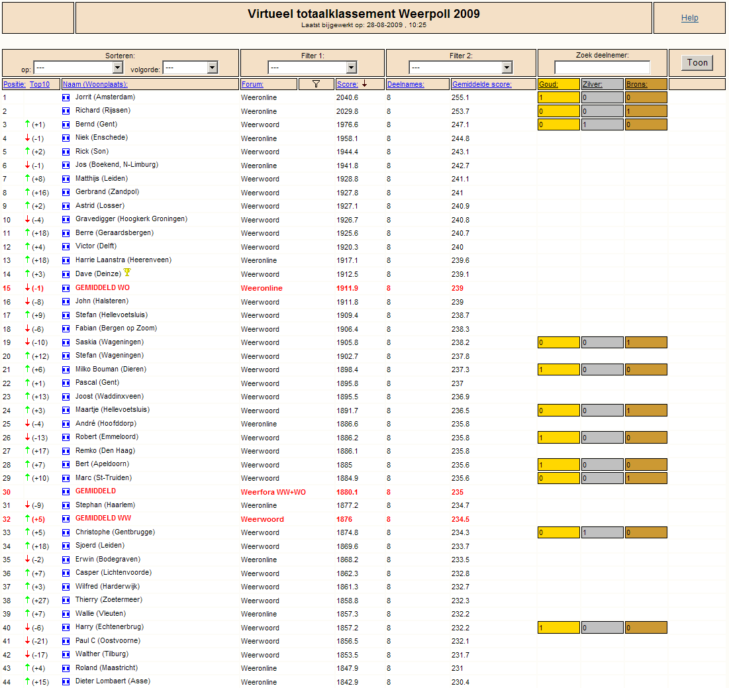Open the blue icon beside Saskia (Wageningen)

[x=66, y=342]
